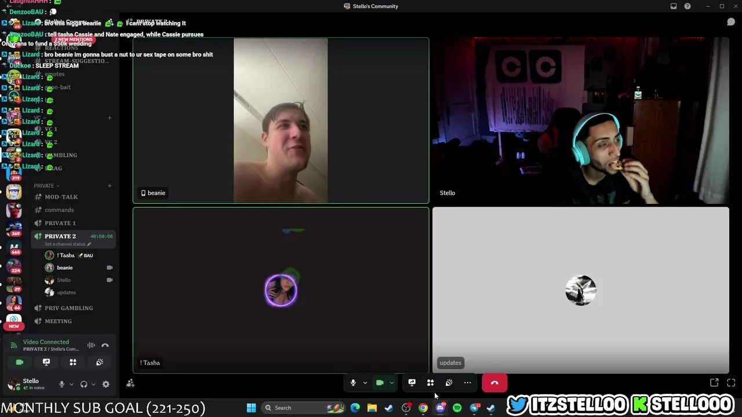This screenshot has height=417, width=742.
Task: Open M server with 665 badge
Action: pos(14,248)
